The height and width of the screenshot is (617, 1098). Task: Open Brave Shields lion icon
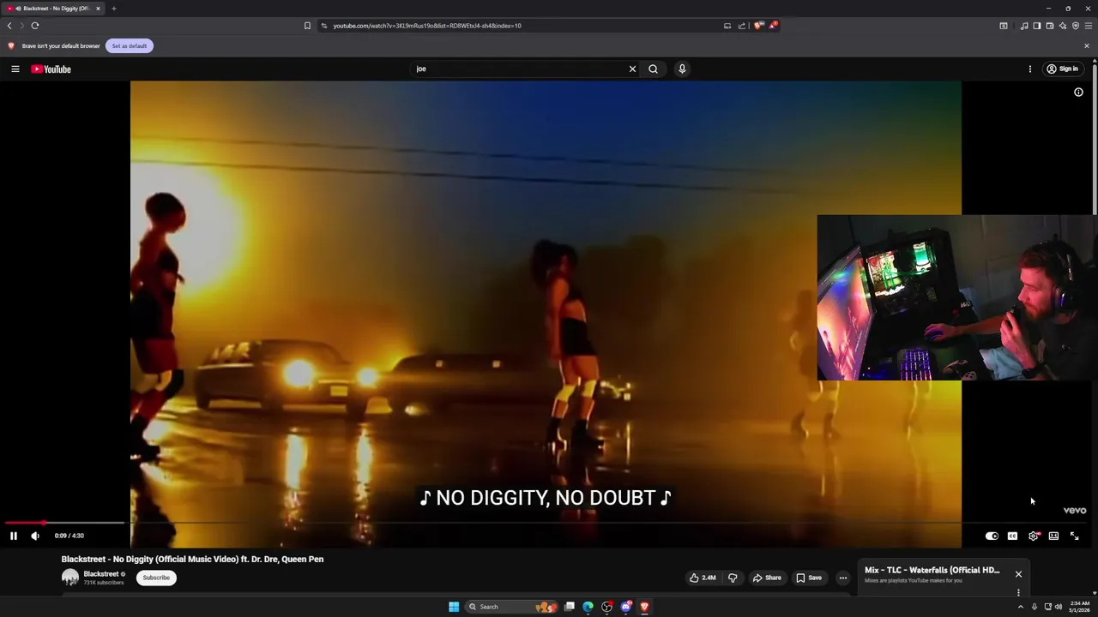[x=758, y=26]
